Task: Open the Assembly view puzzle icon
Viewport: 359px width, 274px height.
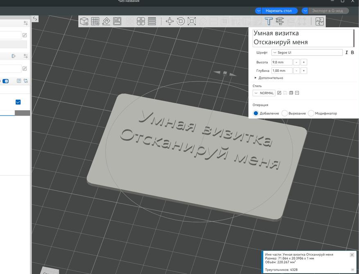Action: tap(319, 22)
